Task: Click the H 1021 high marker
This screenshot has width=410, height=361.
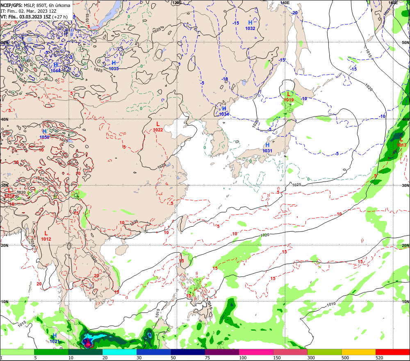Action: point(55,338)
